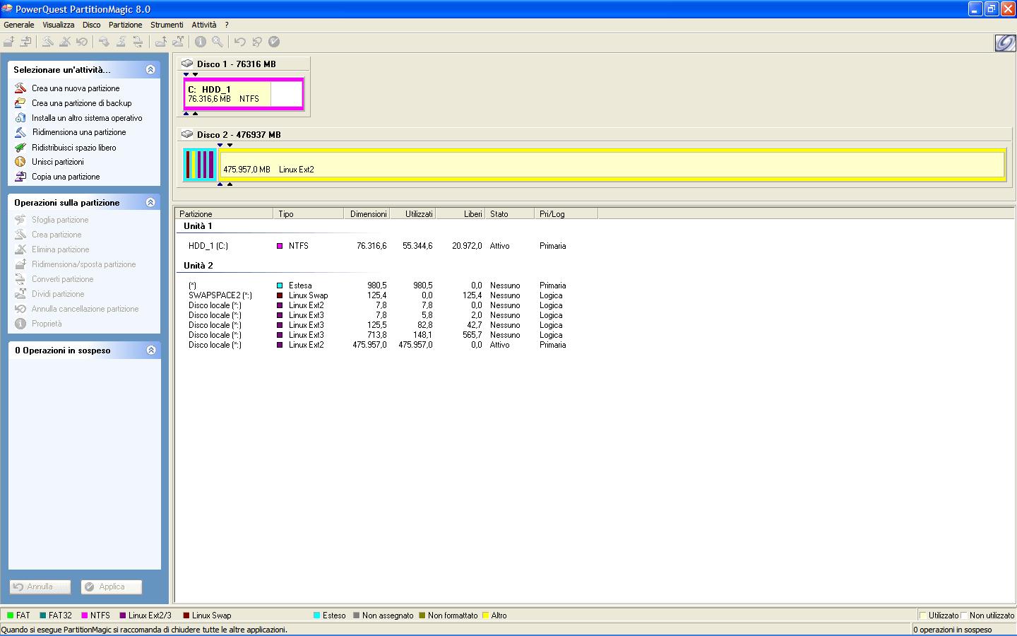Open partition Properties via the toolbar info icon
This screenshot has height=636, width=1017.
tap(201, 42)
